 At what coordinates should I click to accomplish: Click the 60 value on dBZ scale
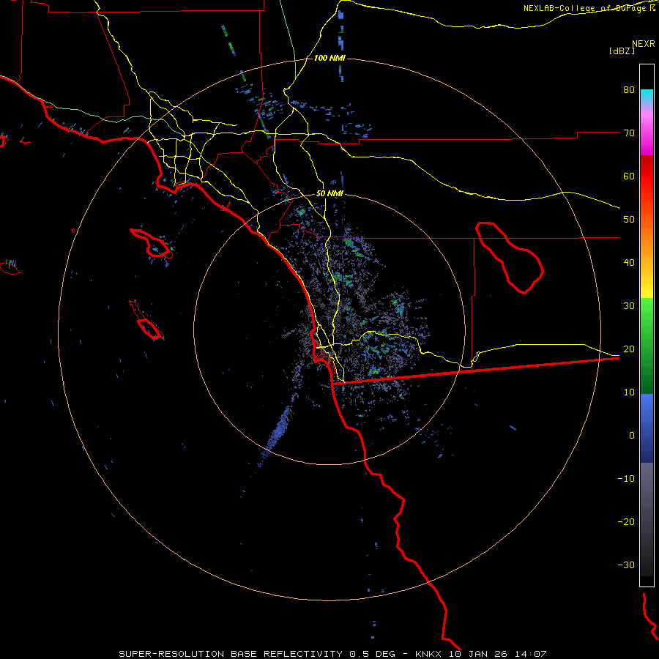[x=629, y=176]
